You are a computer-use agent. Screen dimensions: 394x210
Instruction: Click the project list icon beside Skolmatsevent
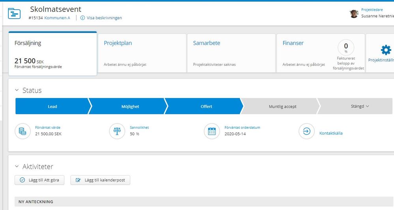pos(14,13)
